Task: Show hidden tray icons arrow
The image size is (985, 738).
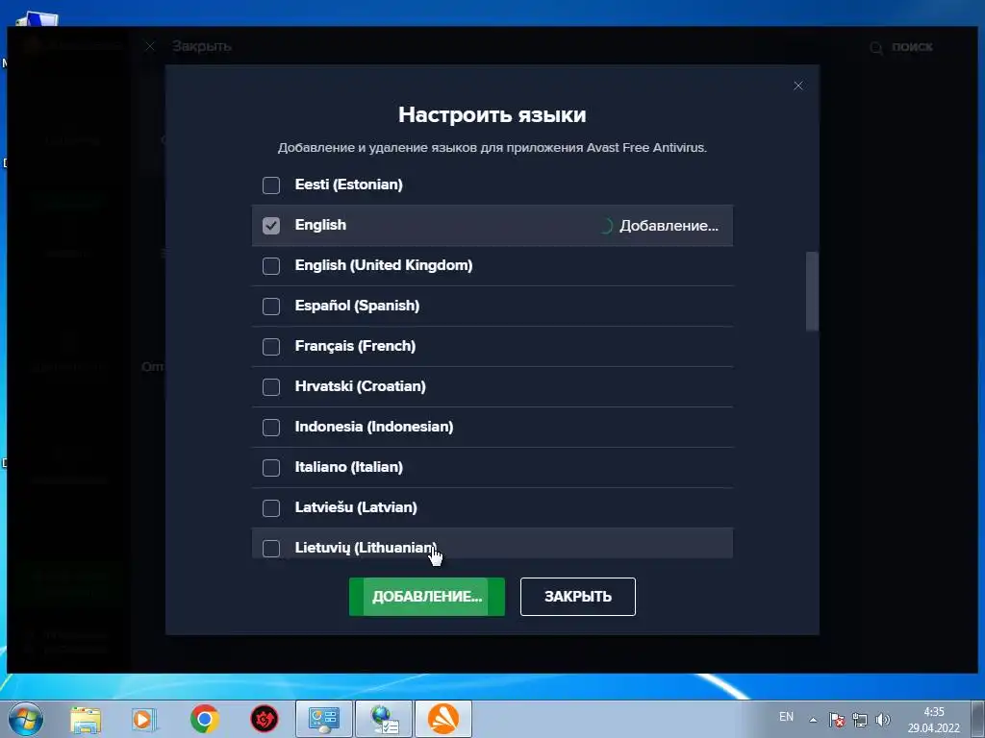Action: (x=813, y=720)
